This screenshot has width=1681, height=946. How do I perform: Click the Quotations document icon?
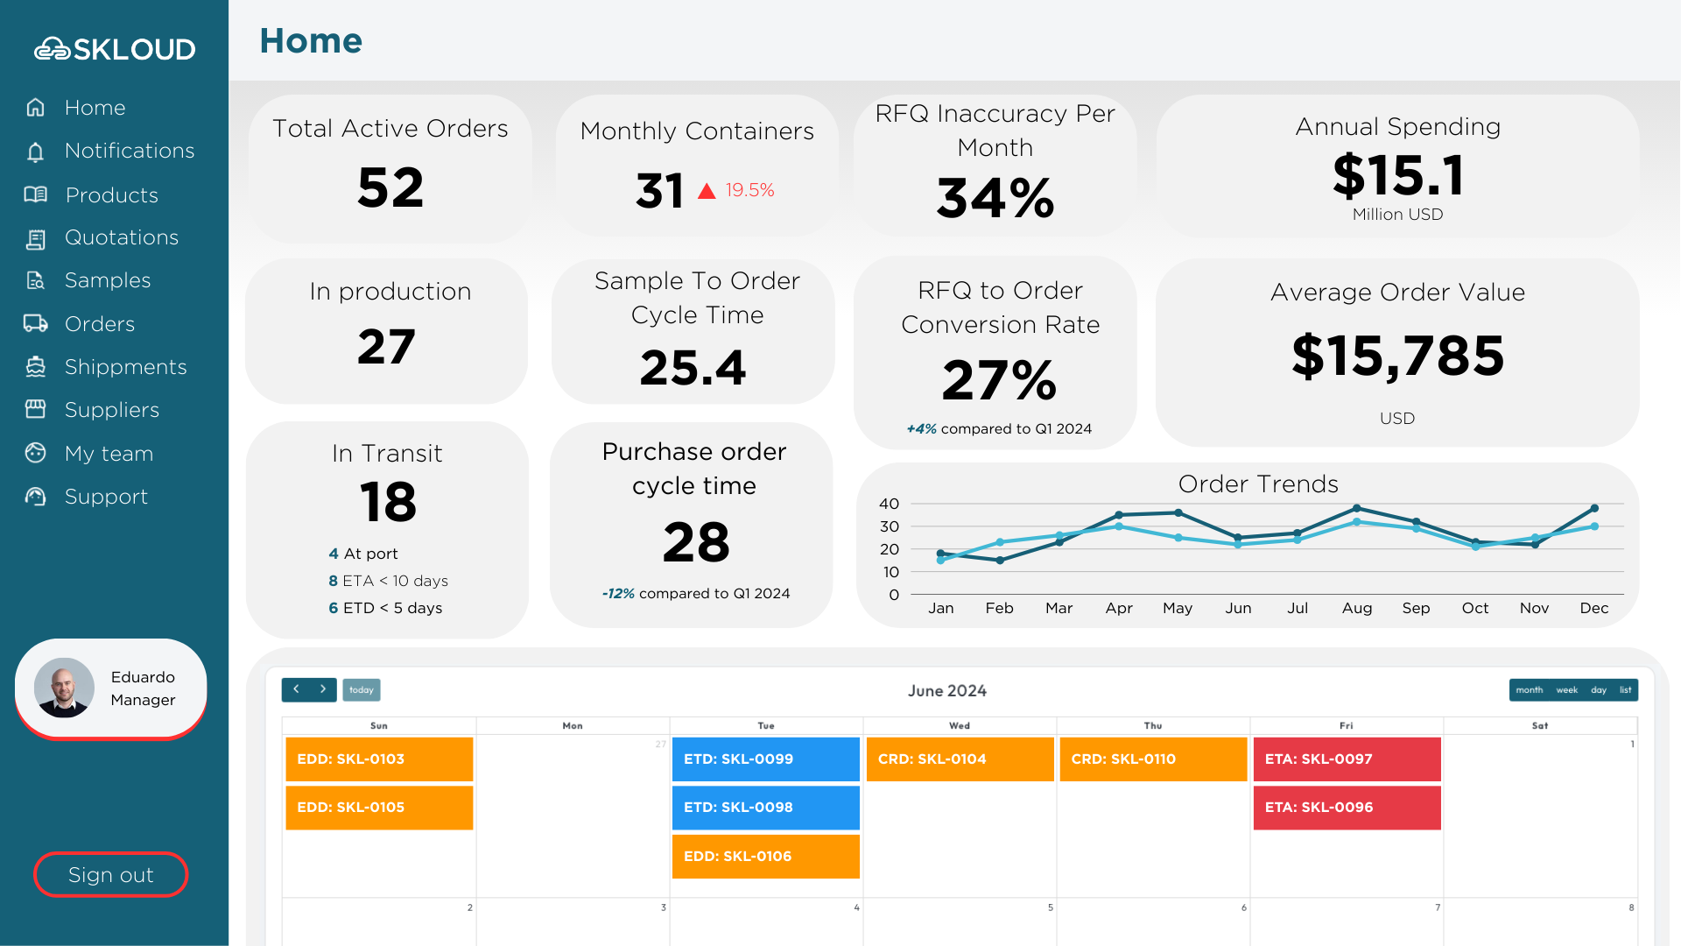tap(35, 238)
